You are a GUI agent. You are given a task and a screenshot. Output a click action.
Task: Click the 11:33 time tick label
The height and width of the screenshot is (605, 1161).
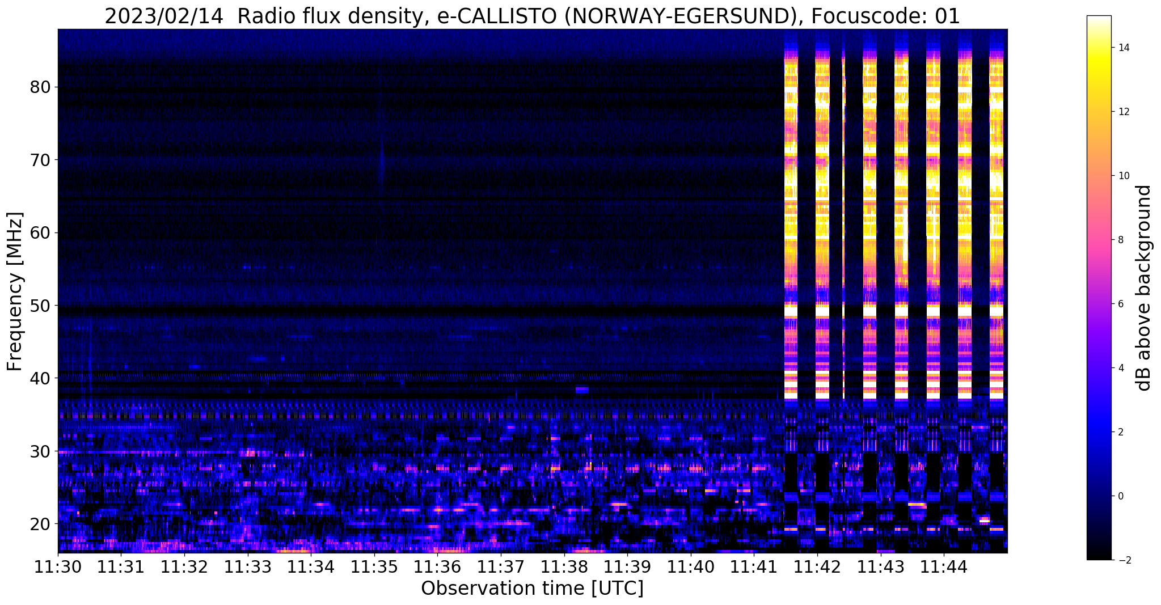point(248,566)
